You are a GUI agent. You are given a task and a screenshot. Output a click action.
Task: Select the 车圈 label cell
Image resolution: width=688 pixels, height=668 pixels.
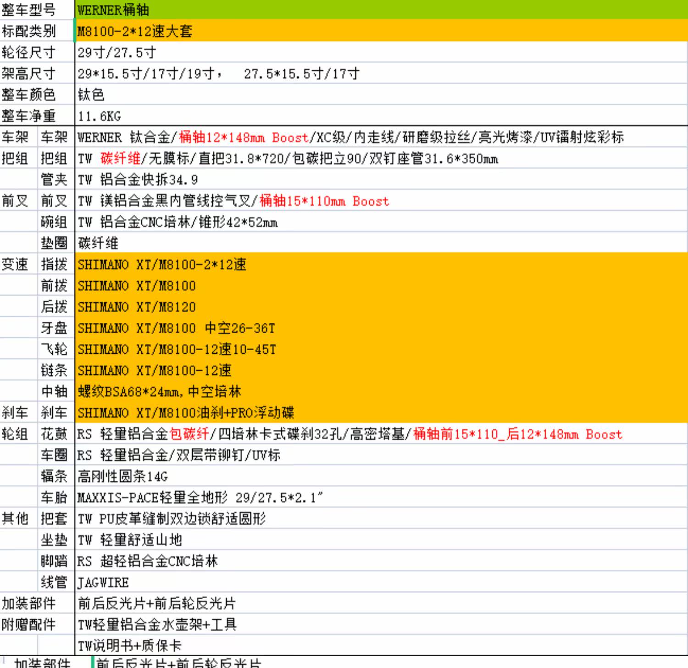55,455
